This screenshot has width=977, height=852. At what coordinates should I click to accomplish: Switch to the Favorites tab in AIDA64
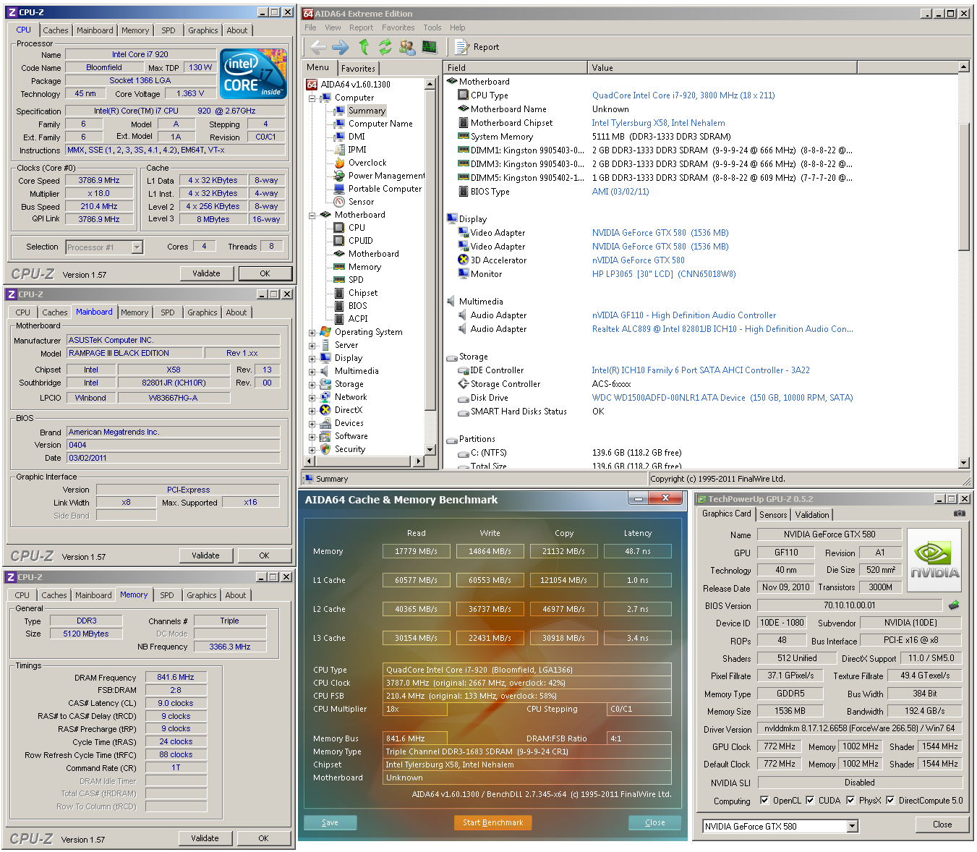pyautogui.click(x=358, y=69)
